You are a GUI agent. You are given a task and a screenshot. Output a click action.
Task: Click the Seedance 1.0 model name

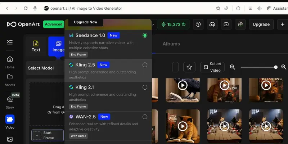click(90, 35)
